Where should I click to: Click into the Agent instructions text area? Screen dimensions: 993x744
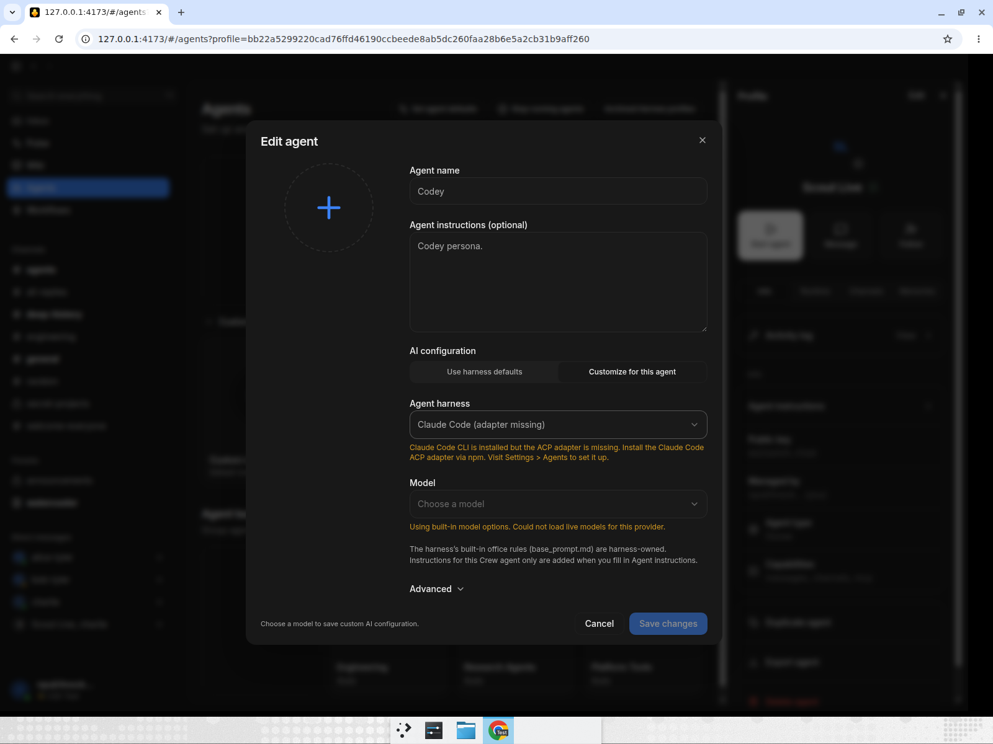pyautogui.click(x=559, y=282)
